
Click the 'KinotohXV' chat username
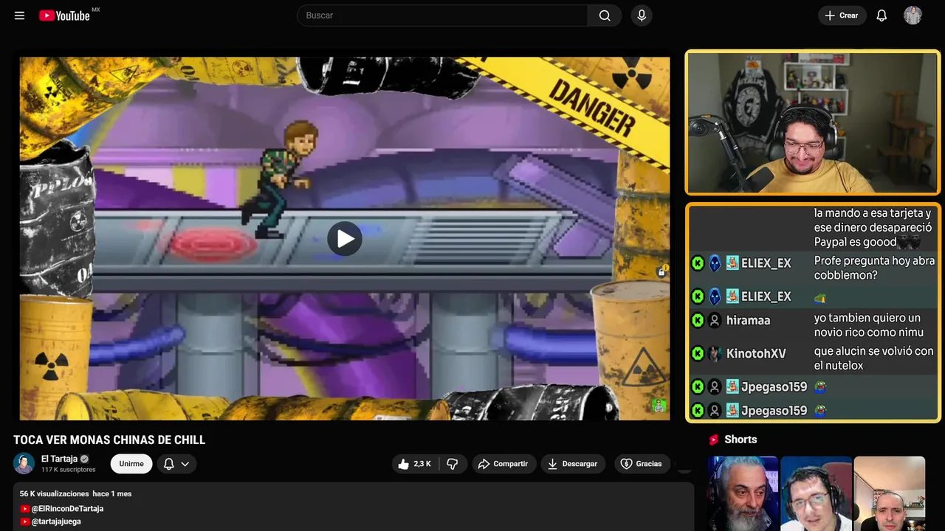pyautogui.click(x=756, y=353)
